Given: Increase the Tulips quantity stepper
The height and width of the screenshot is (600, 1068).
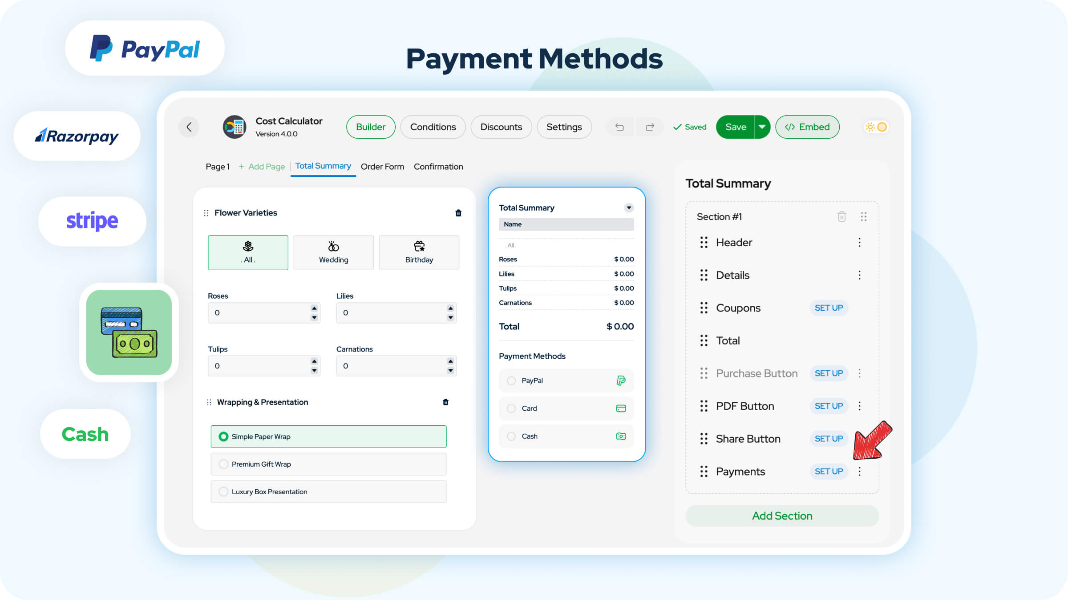Looking at the screenshot, I should 314,361.
